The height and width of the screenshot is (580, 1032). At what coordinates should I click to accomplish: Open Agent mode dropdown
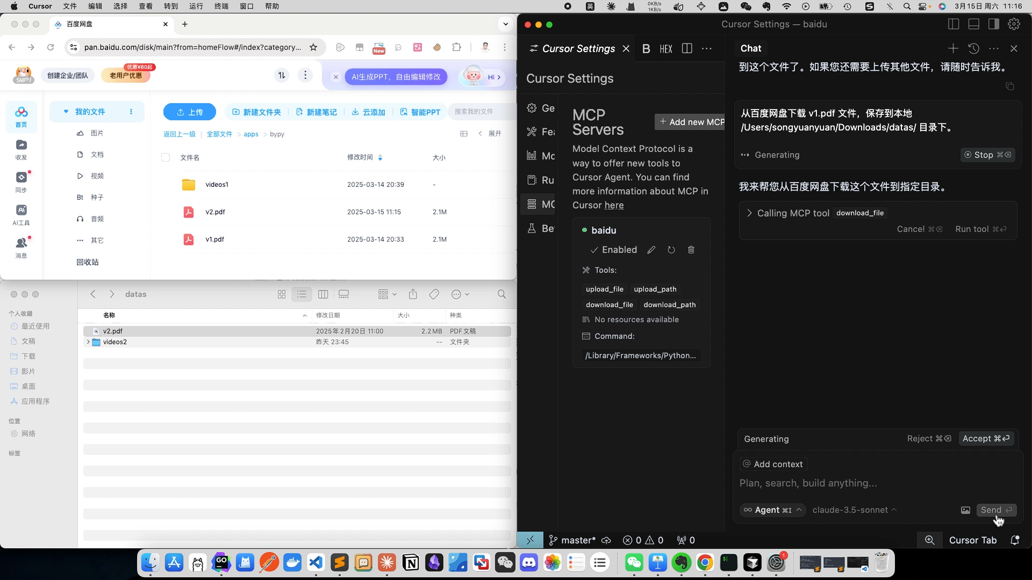click(x=772, y=510)
